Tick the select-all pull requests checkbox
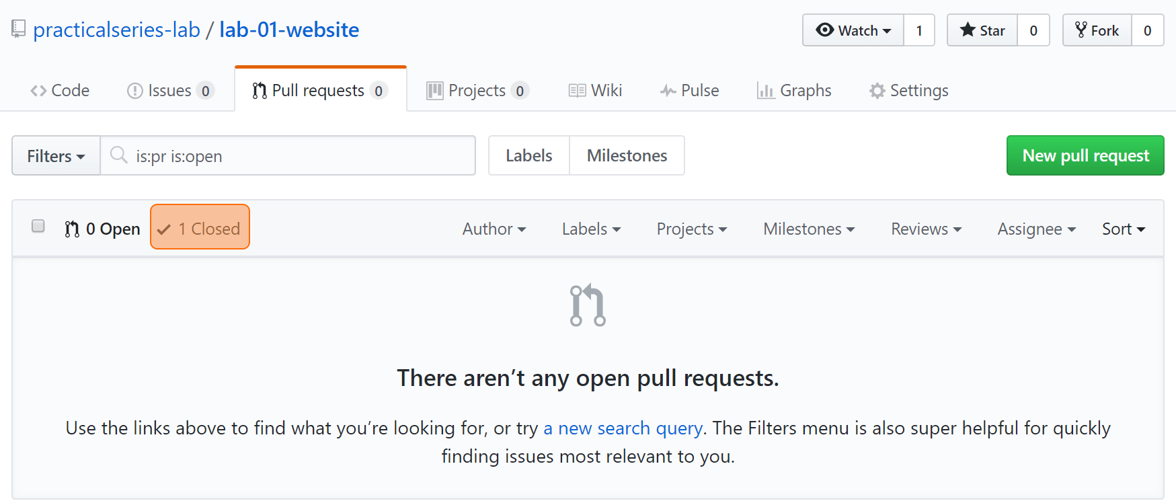The width and height of the screenshot is (1176, 501). tap(38, 226)
